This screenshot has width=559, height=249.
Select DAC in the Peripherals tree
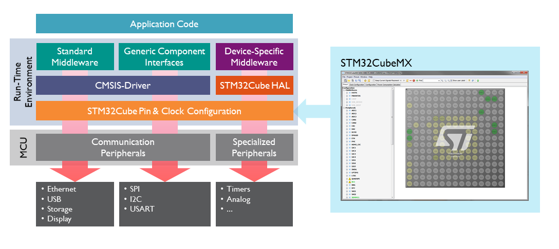pyautogui.click(x=353, y=129)
